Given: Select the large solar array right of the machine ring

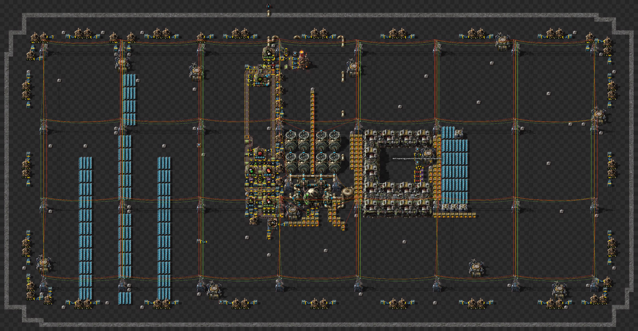Looking at the screenshot, I should tap(454, 165).
